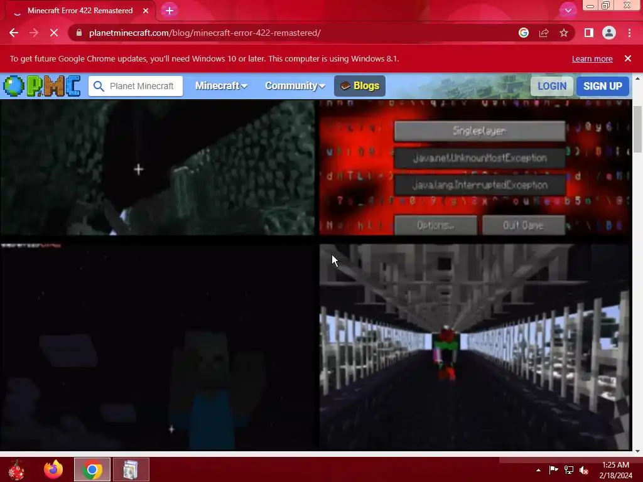Click the URL in the address bar
The width and height of the screenshot is (643, 482).
coord(205,33)
